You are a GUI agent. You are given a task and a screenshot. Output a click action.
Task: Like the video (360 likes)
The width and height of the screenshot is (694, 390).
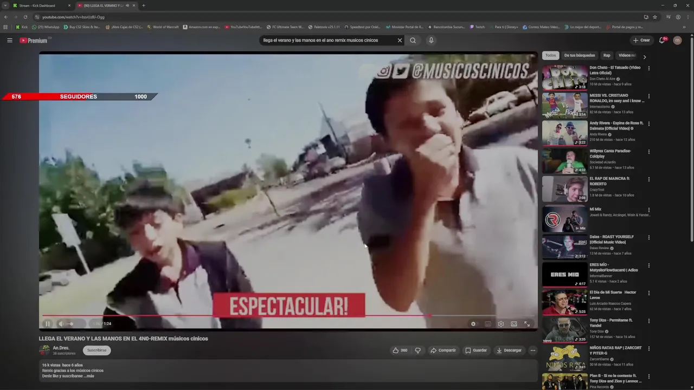click(400, 350)
